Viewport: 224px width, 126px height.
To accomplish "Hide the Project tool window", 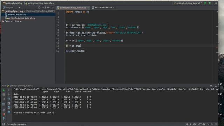I will tap(53, 8).
